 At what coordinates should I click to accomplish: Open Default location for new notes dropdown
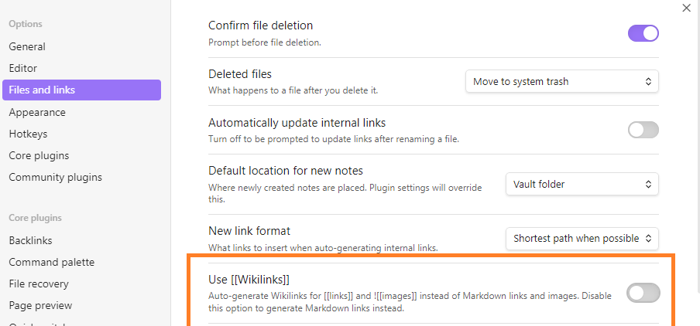(x=582, y=184)
